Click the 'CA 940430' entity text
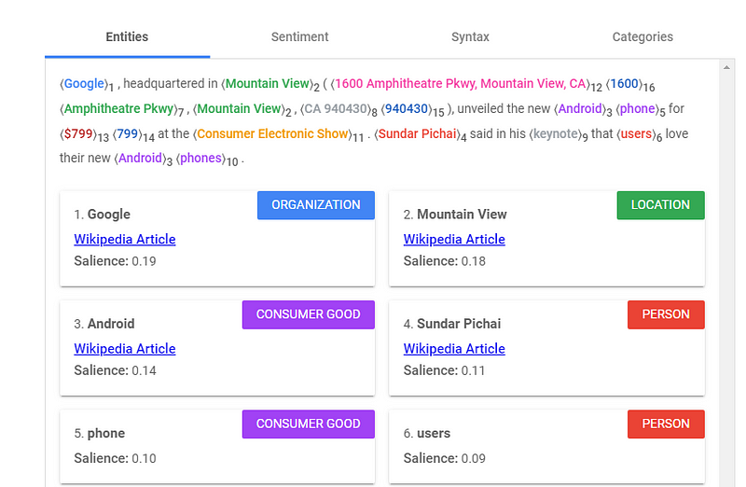Screen dimensions: 746x487 click(x=336, y=108)
